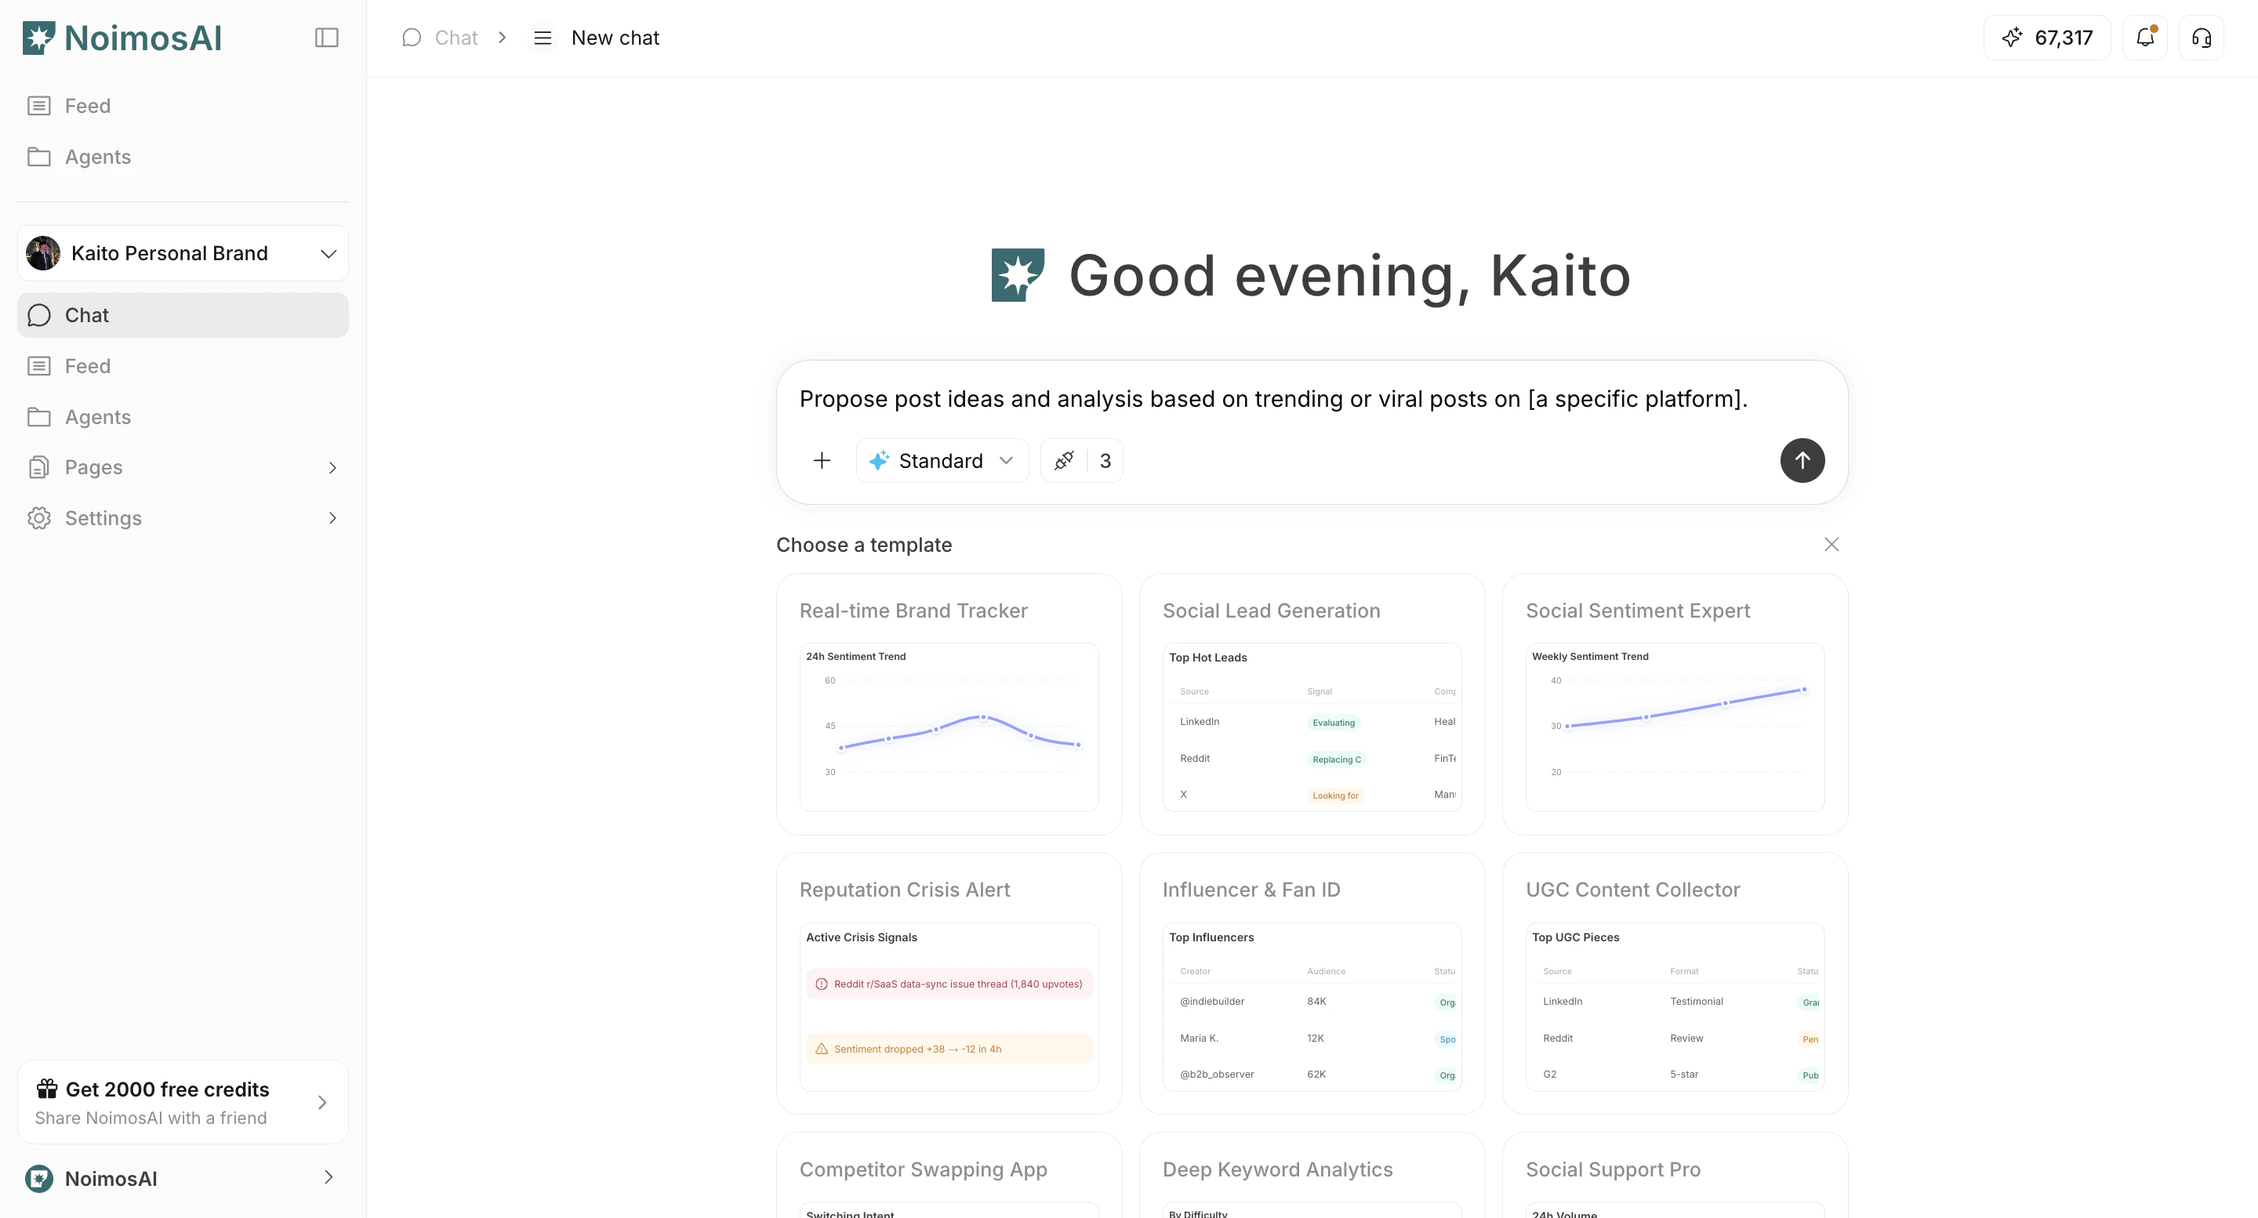Open the Pages sidebar item
2258x1218 pixels.
click(183, 467)
